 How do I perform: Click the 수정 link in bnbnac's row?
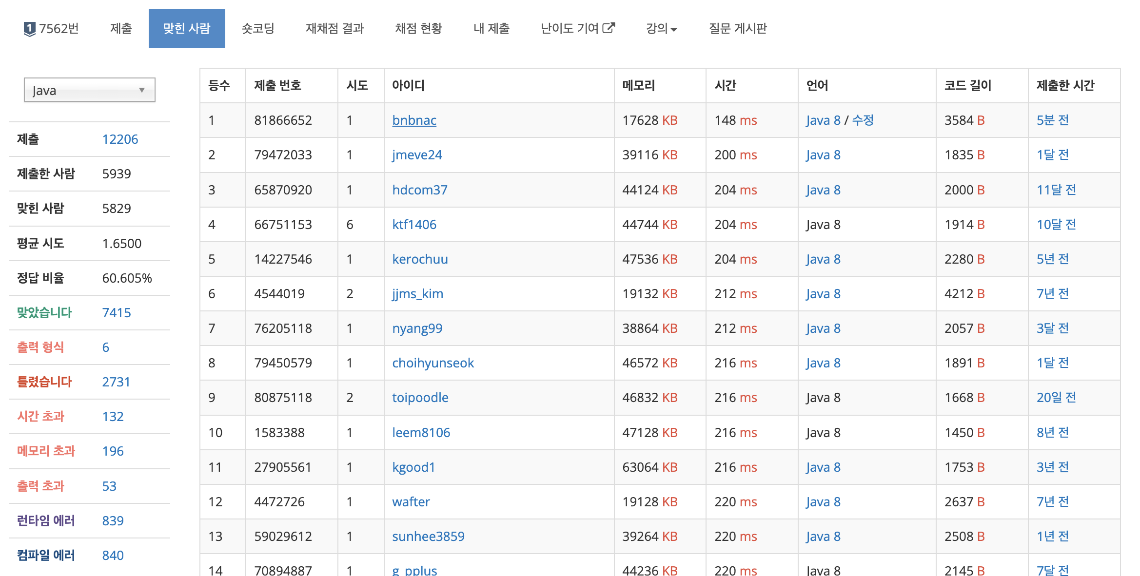coord(863,120)
